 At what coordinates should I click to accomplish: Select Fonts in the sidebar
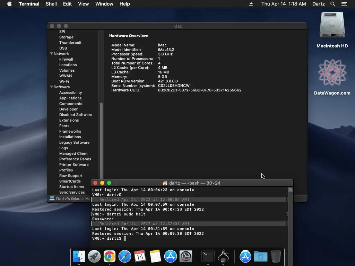(x=64, y=126)
